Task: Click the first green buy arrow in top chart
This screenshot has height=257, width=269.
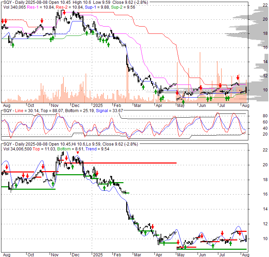Action: (x=13, y=45)
